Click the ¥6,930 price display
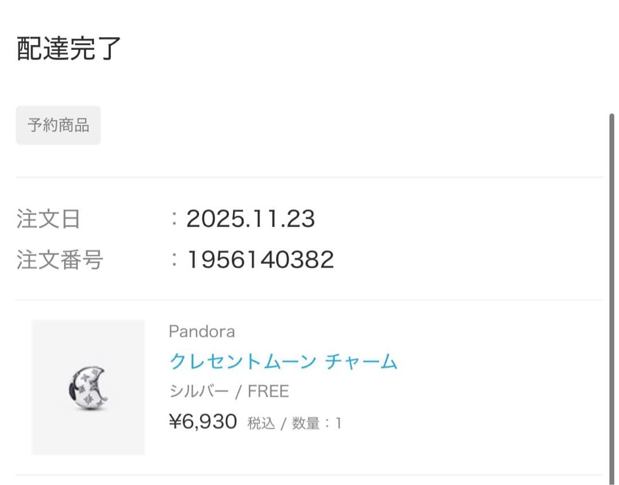 click(x=203, y=421)
